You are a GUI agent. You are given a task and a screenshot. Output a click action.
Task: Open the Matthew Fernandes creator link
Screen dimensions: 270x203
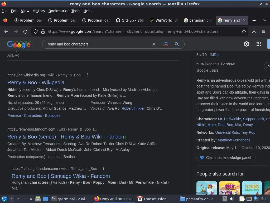tap(234, 140)
